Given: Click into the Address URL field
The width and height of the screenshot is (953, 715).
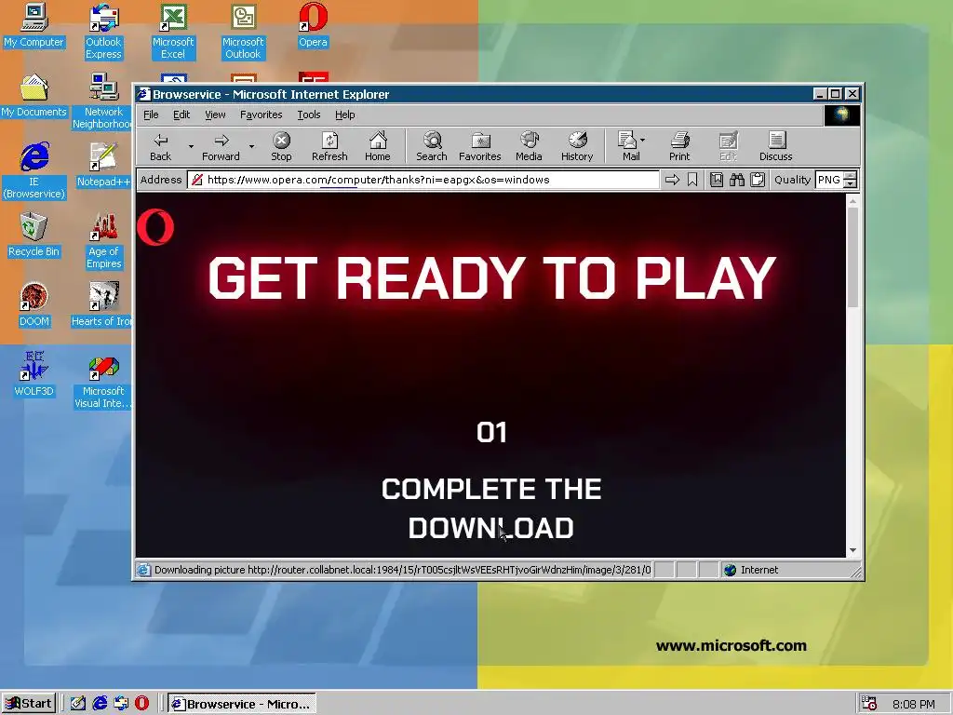Looking at the screenshot, I should (423, 180).
